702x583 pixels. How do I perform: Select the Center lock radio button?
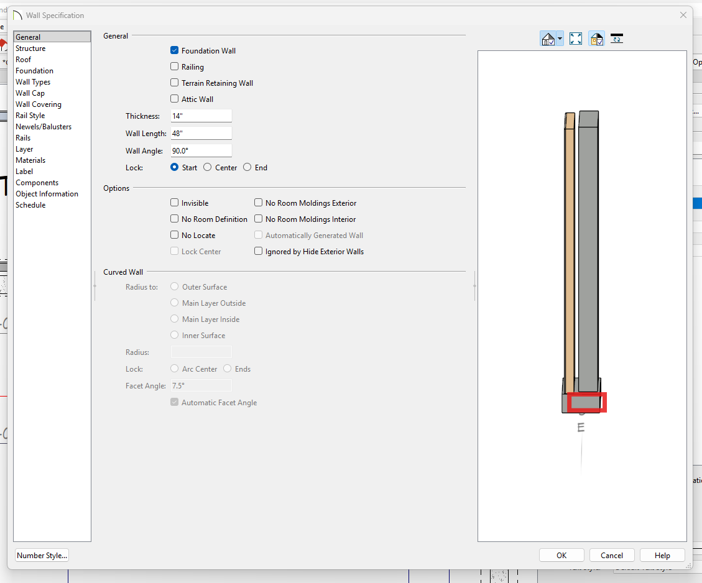pos(208,168)
